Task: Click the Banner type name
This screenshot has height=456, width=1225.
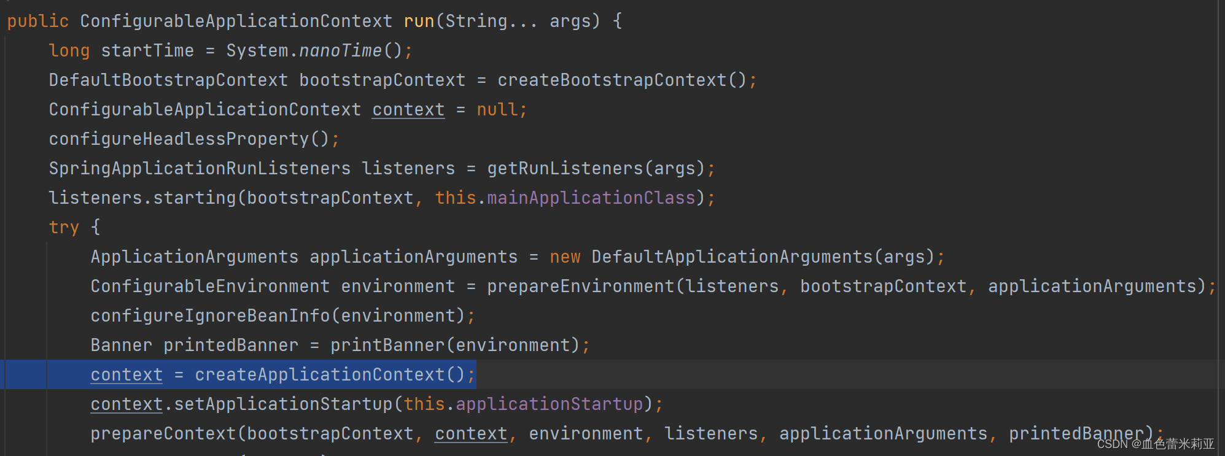Action: click(x=122, y=345)
